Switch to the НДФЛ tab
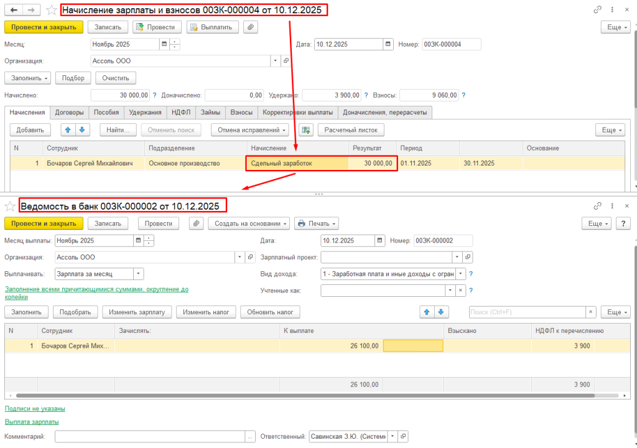Screen dimensions: 637x448 181,113
